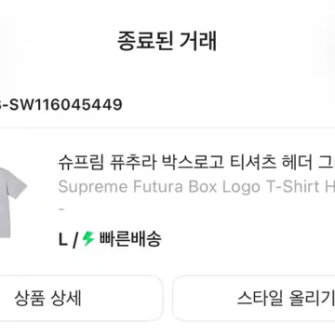
Task: Click the 빠른배송 delivery label
Action: tap(130, 239)
